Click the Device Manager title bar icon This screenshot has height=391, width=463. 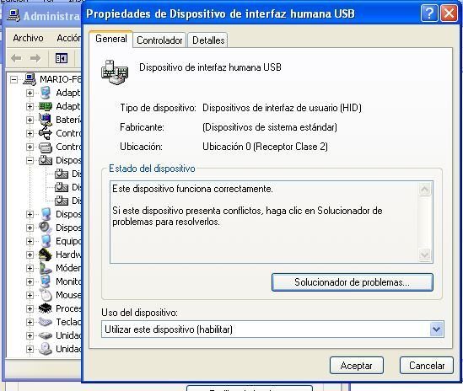point(13,15)
